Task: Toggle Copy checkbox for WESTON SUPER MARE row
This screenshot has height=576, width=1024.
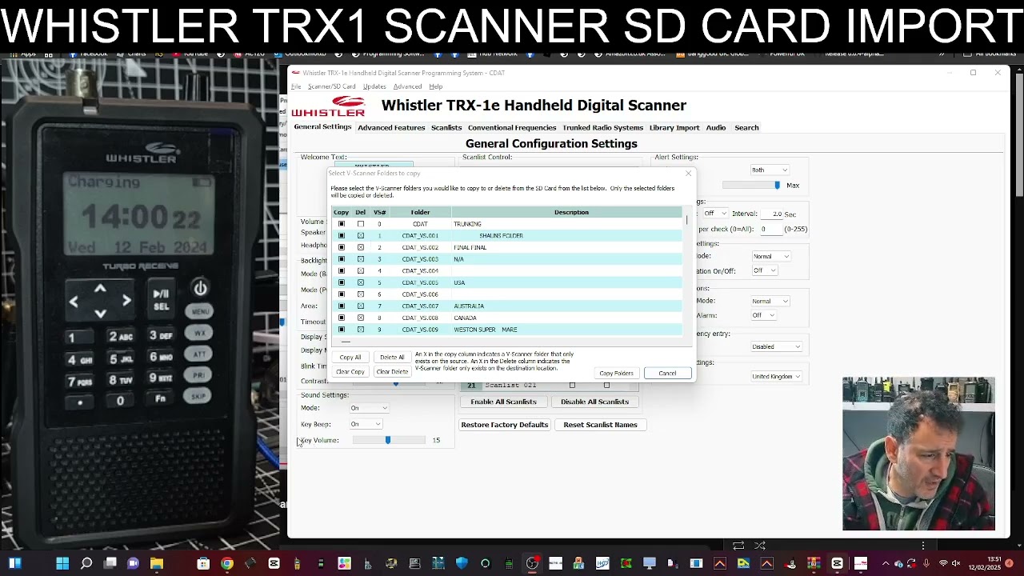Action: coord(342,330)
